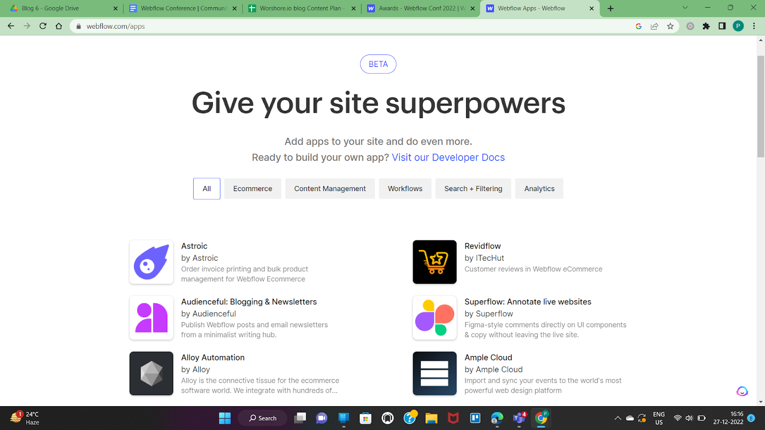Click the page vertical scrollbar thumb
This screenshot has width=765, height=430.
[761, 107]
